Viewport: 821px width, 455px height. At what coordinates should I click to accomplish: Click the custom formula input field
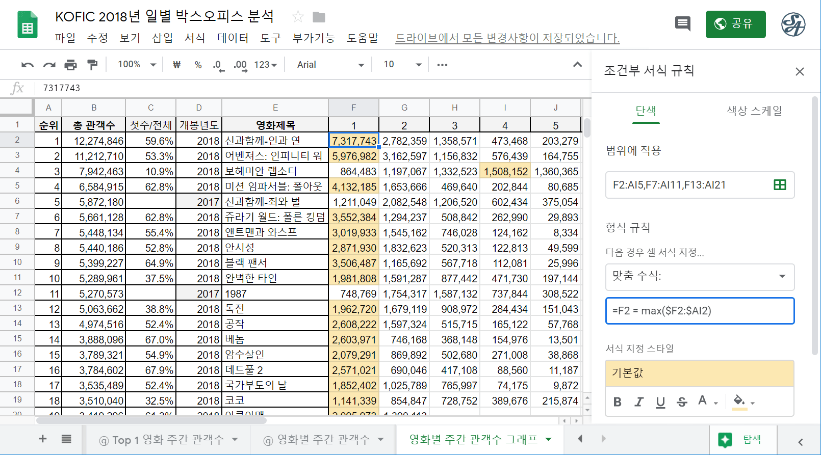700,311
